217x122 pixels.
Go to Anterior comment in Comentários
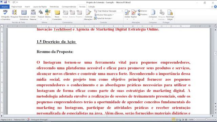pos(72,14)
